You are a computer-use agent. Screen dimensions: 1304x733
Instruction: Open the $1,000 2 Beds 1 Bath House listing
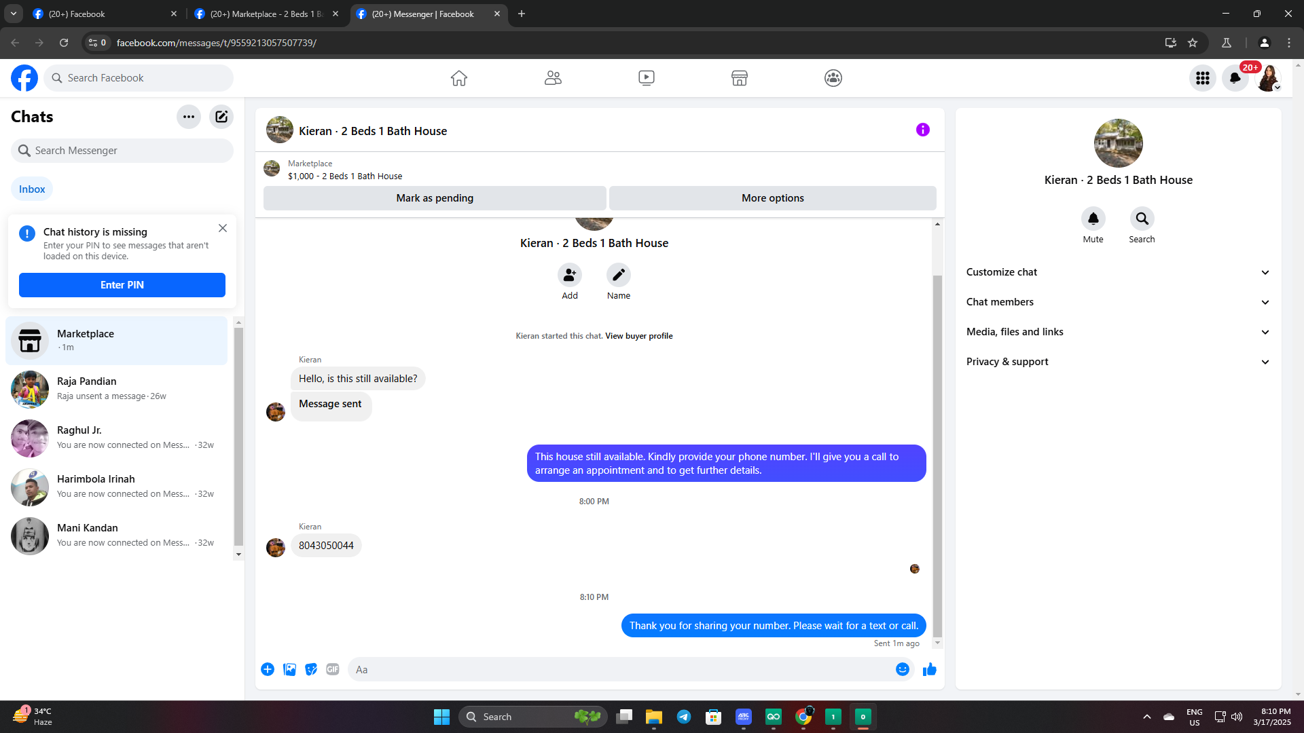pyautogui.click(x=345, y=176)
